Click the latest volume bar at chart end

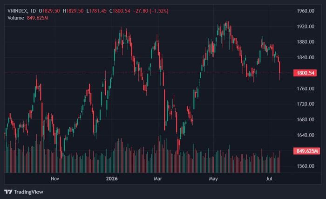click(280, 162)
